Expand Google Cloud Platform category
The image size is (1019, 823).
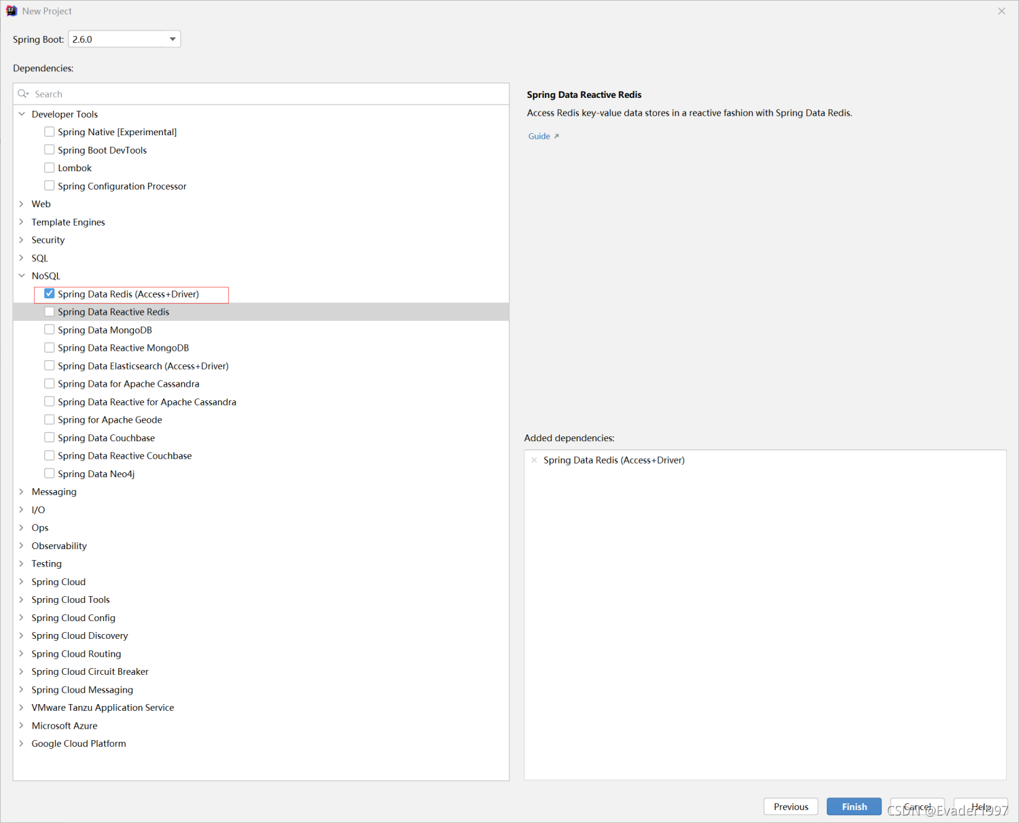pos(22,743)
